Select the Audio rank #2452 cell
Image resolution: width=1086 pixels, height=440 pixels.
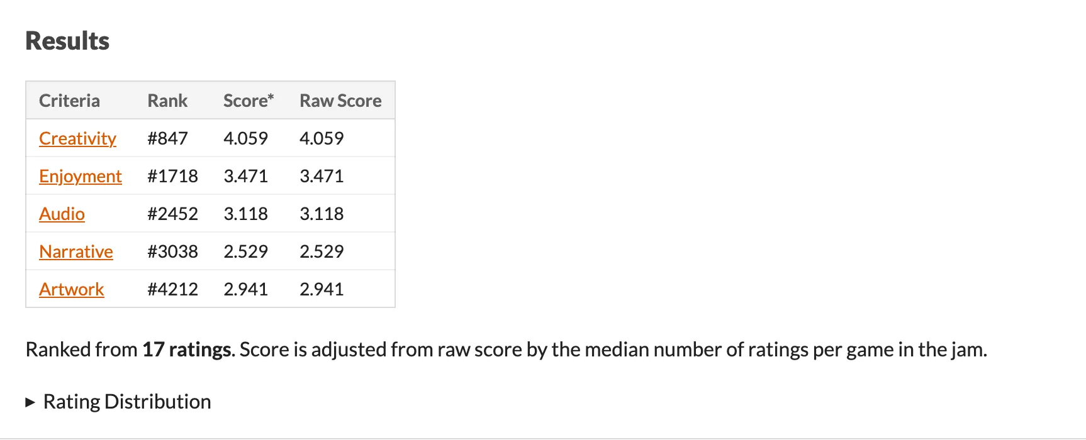pyautogui.click(x=173, y=214)
